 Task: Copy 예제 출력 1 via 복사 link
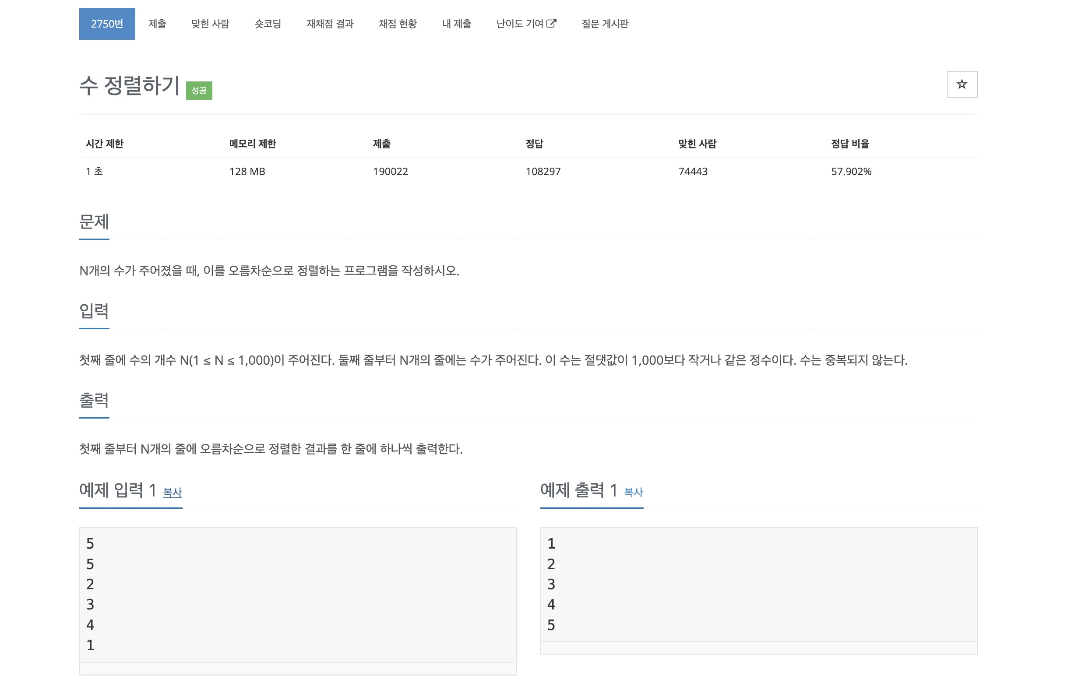(x=634, y=493)
